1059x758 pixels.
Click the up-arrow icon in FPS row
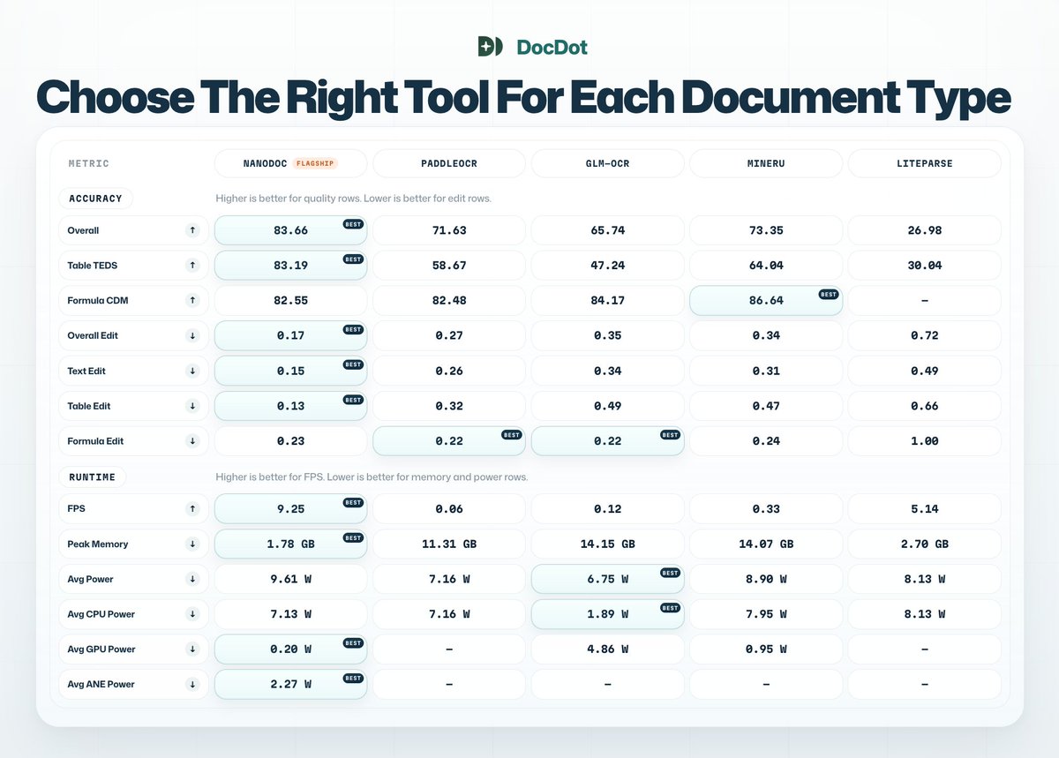(x=192, y=509)
